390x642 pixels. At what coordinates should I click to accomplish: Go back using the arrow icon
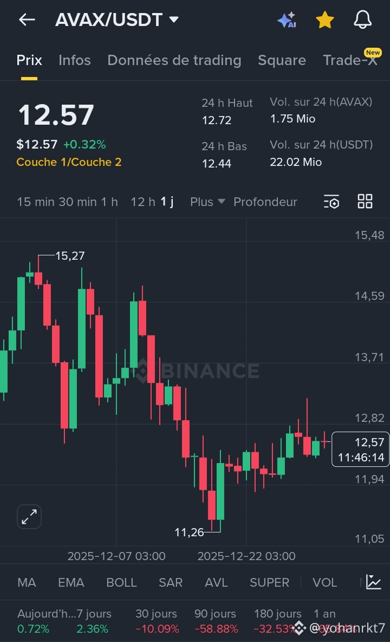click(x=27, y=19)
